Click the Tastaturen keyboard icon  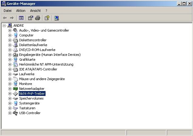click(x=15, y=108)
